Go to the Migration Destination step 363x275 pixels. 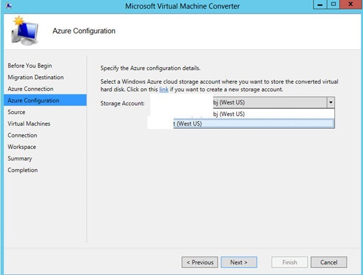click(x=35, y=77)
